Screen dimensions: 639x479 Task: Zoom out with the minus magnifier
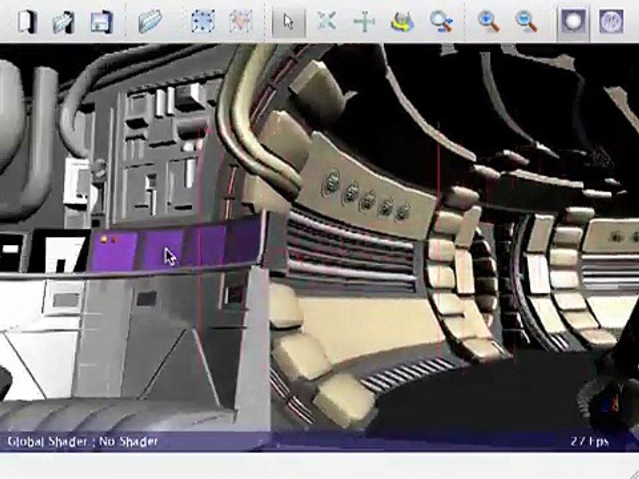(x=526, y=21)
